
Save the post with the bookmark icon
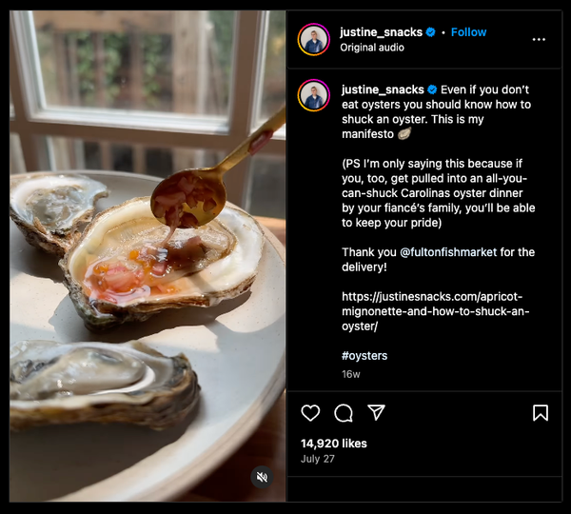(540, 413)
